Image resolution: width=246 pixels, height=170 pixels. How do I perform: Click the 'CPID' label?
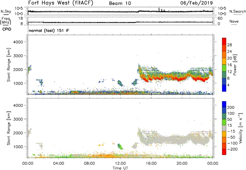pyautogui.click(x=7, y=29)
